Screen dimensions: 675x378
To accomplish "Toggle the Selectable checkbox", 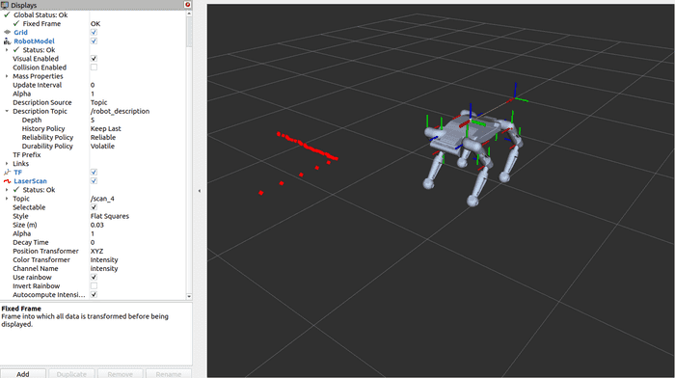I will click(94, 207).
